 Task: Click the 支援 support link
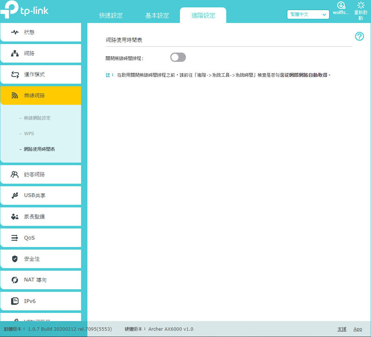click(342, 329)
